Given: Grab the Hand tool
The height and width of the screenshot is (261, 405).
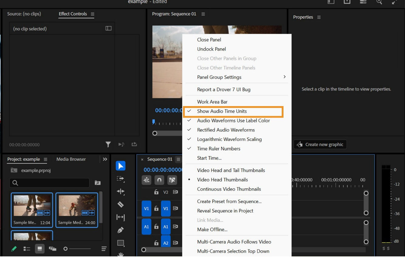Looking at the screenshot, I should [121, 256].
